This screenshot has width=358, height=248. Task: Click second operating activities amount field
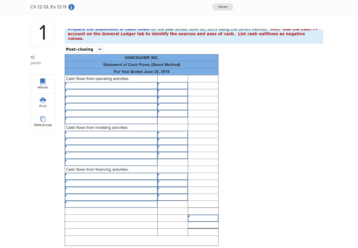173,93
